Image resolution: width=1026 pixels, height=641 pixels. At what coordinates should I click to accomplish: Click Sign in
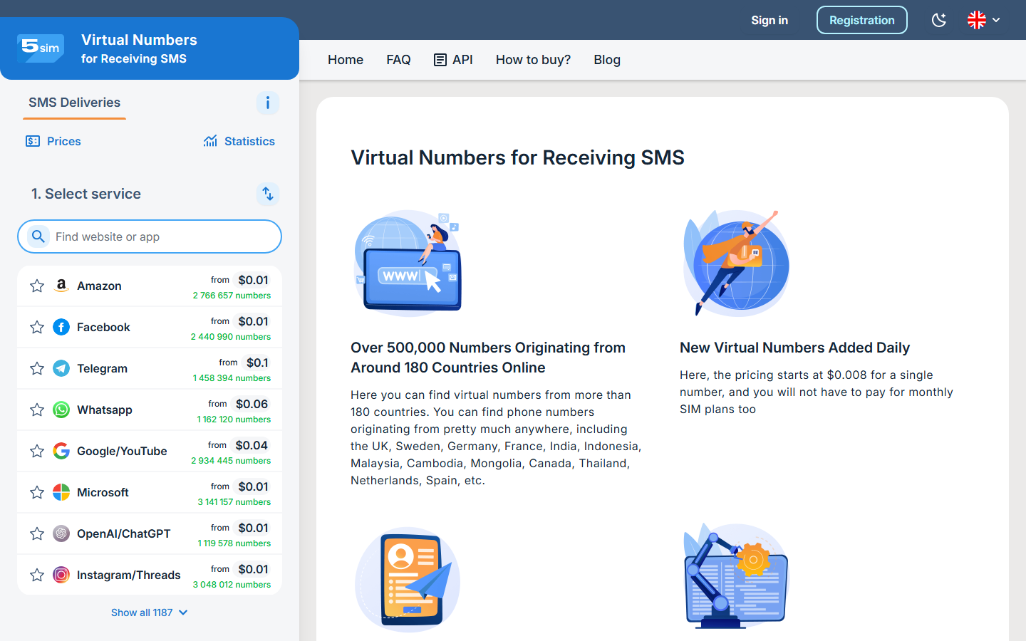coord(769,20)
